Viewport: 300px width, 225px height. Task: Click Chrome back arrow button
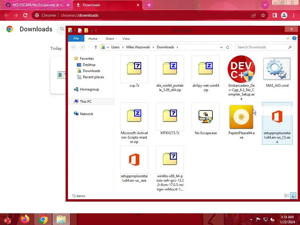coord(6,15)
